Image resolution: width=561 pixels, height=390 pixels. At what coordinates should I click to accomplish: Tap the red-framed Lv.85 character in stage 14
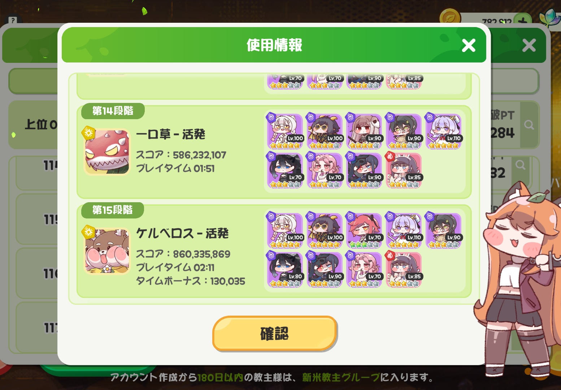pos(404,170)
